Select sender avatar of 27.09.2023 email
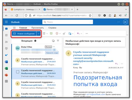 click(18, 60)
